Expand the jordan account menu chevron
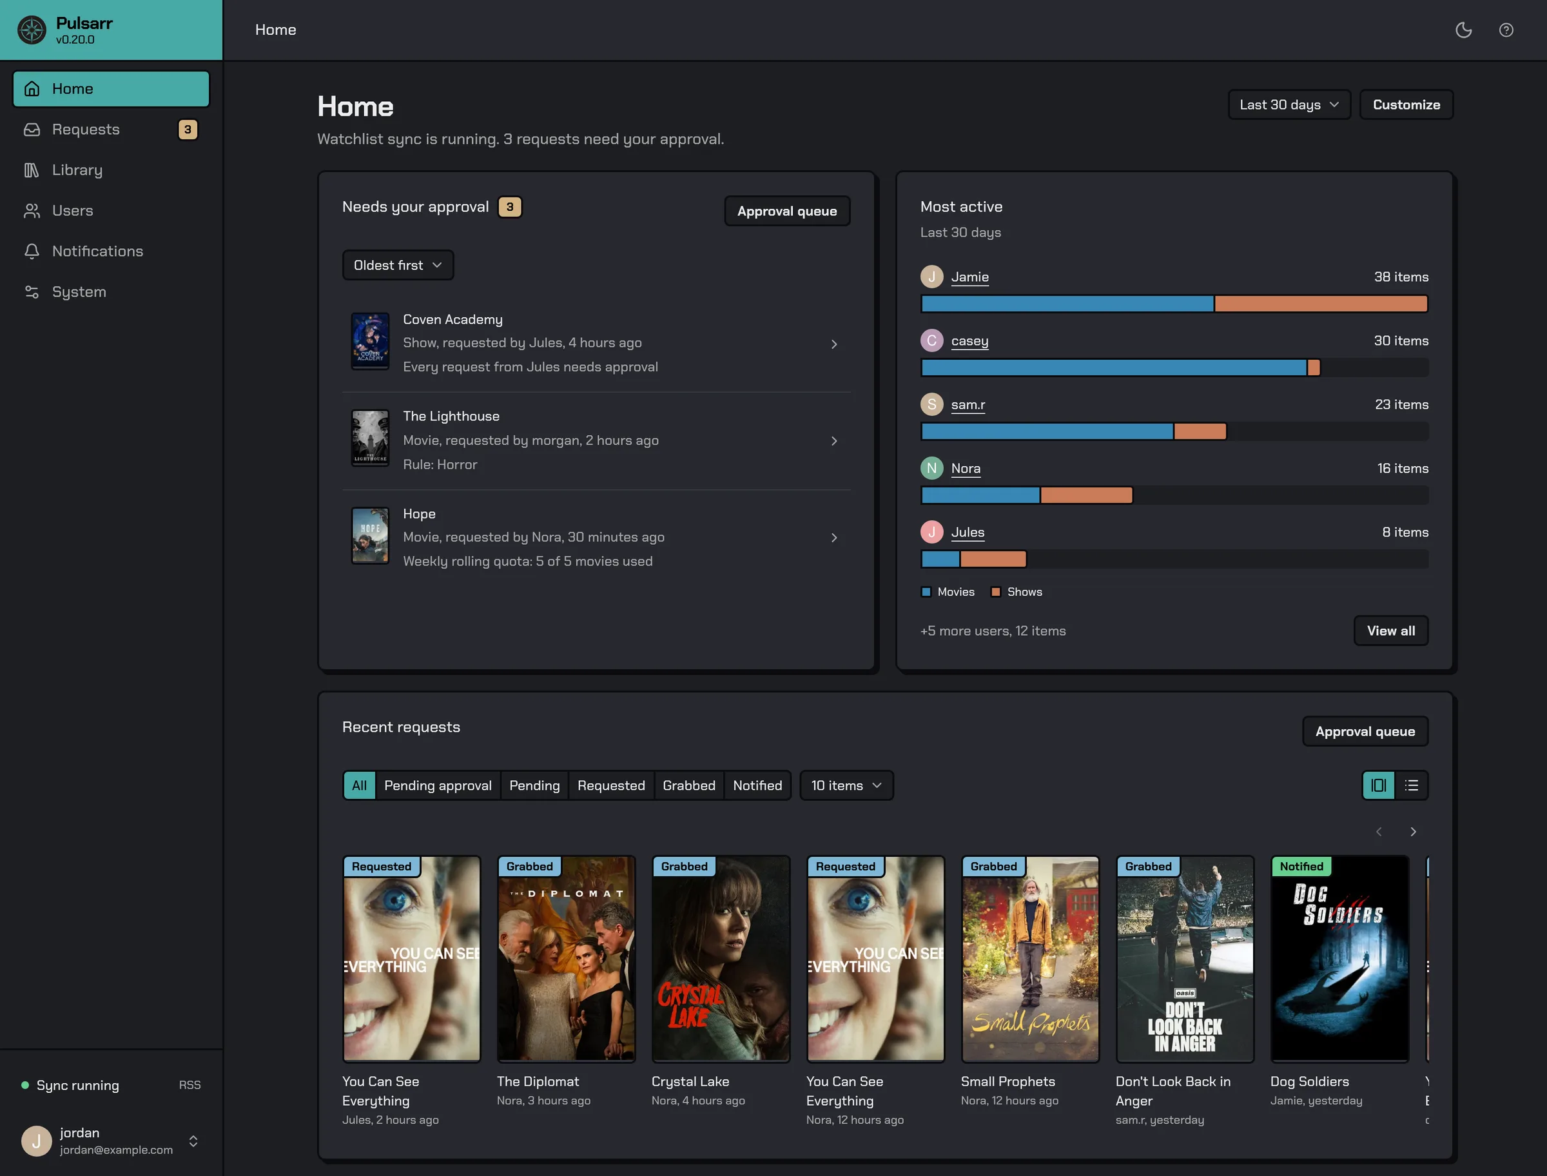The width and height of the screenshot is (1547, 1176). click(x=193, y=1141)
